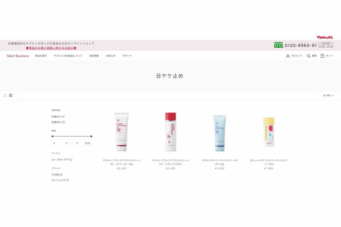
Task: Switch to dense grid view icon
Action: click(11, 95)
